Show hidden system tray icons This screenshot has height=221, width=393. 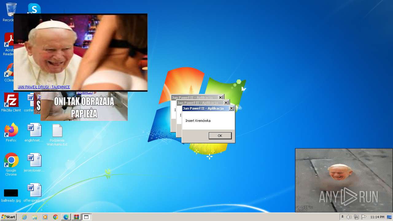pyautogui.click(x=342, y=217)
